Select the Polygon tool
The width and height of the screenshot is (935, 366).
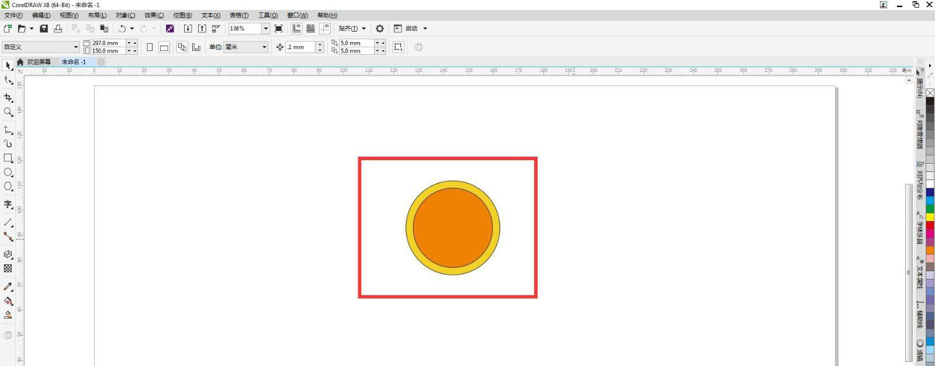(x=8, y=187)
